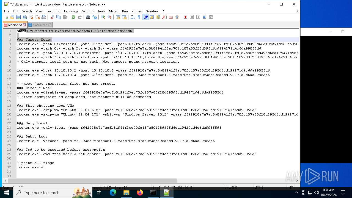This screenshot has height=198, width=352.
Task: Click the horizontal scrollbar thumb
Action: pyautogui.click(x=92, y=180)
